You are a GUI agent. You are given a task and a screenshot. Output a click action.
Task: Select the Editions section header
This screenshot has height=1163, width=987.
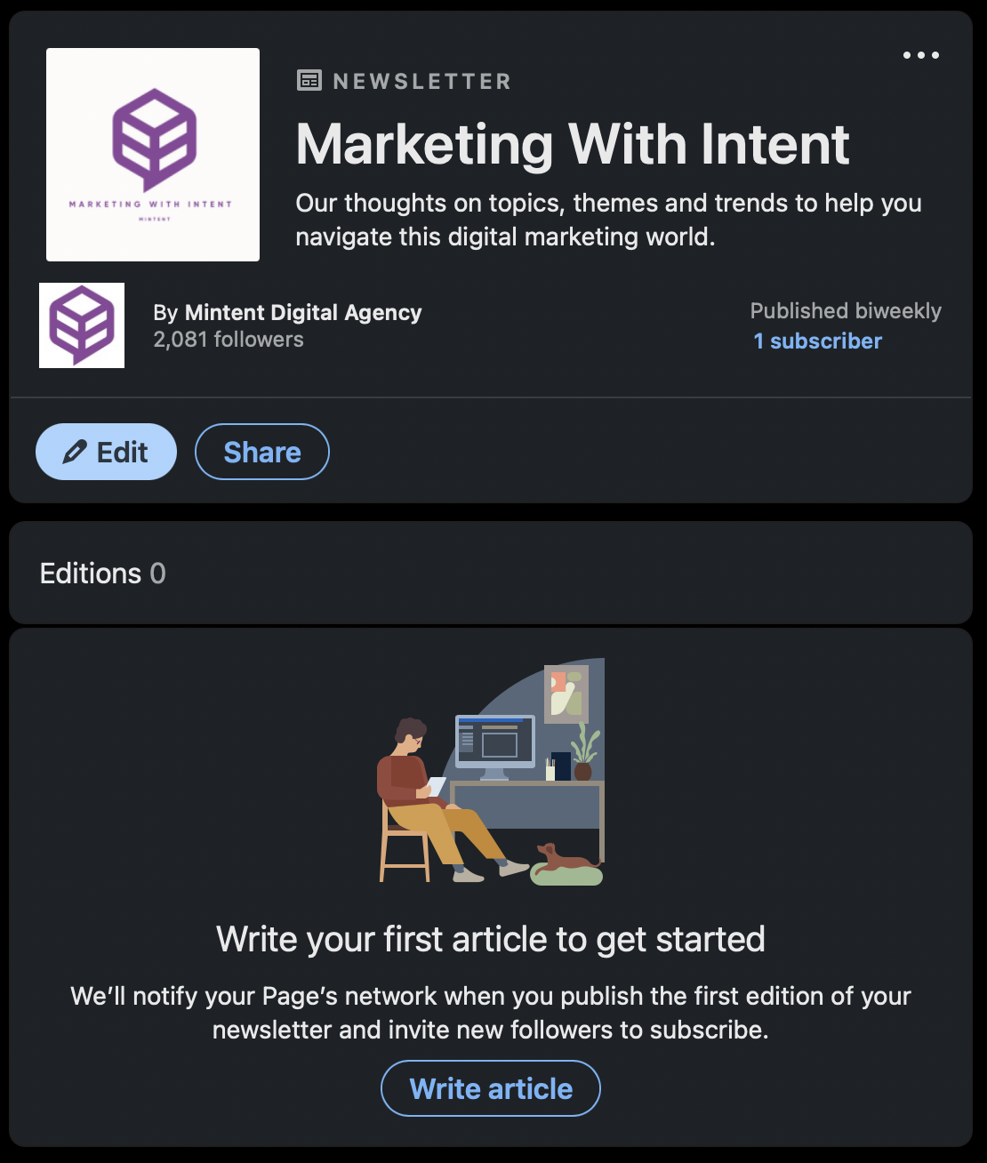(91, 573)
